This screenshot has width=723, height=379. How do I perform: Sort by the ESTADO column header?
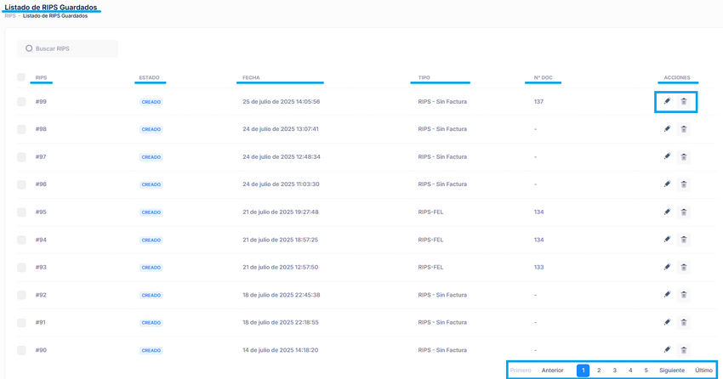tap(149, 77)
